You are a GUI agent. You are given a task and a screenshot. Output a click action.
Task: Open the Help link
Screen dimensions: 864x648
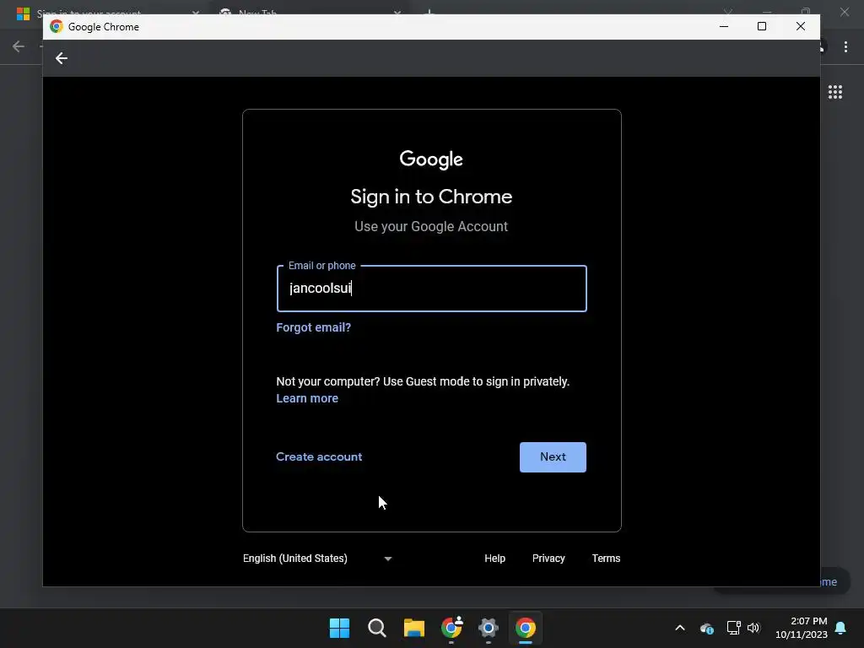click(494, 559)
